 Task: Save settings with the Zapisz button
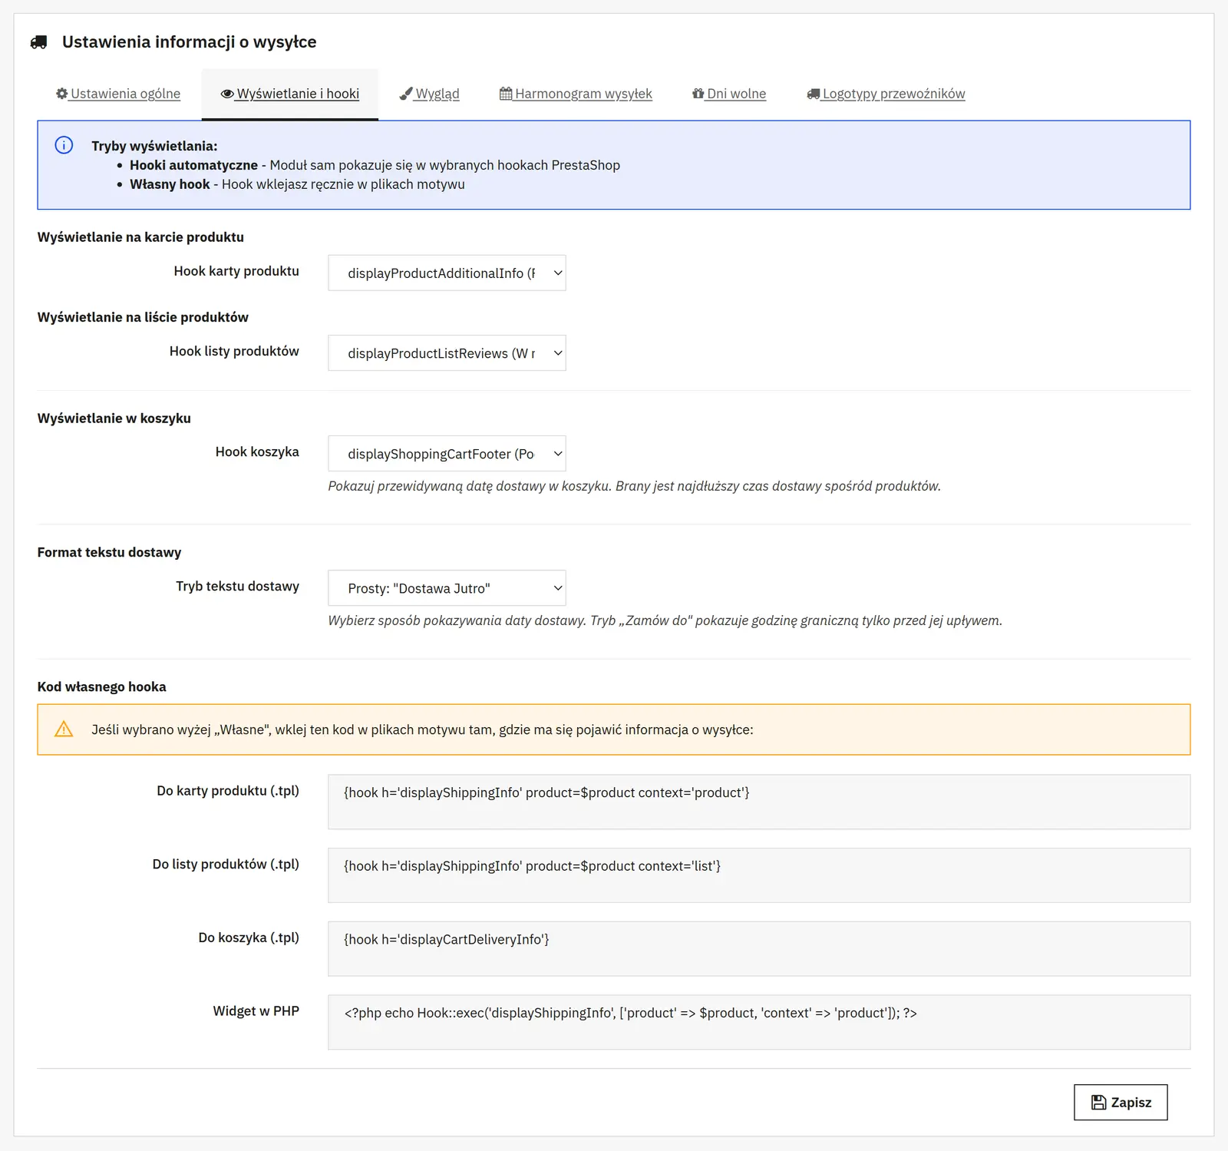pos(1121,1103)
